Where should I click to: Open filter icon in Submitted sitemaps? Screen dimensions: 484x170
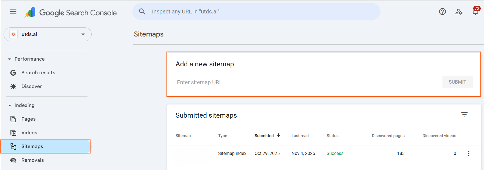coord(464,114)
